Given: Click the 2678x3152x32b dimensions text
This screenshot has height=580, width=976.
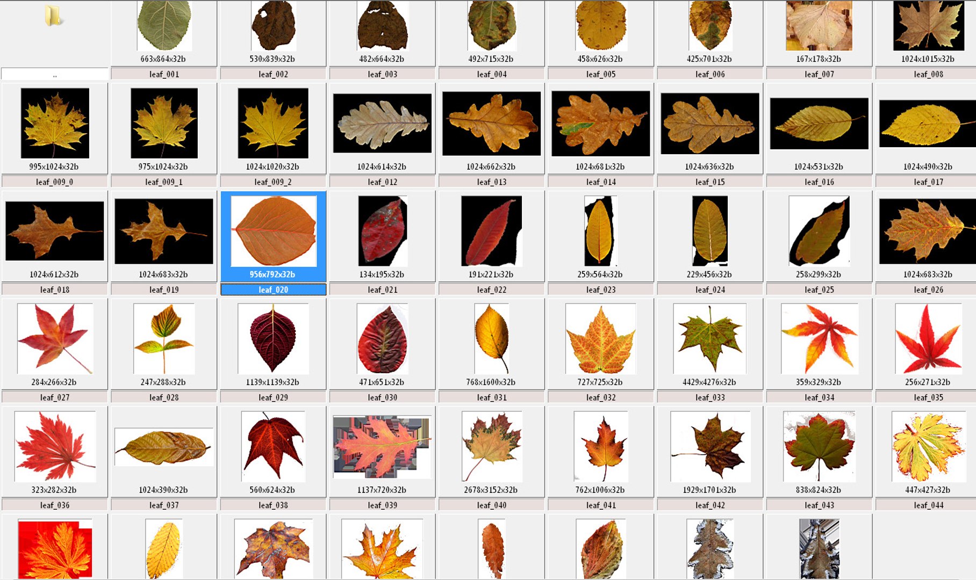Looking at the screenshot, I should click(491, 490).
